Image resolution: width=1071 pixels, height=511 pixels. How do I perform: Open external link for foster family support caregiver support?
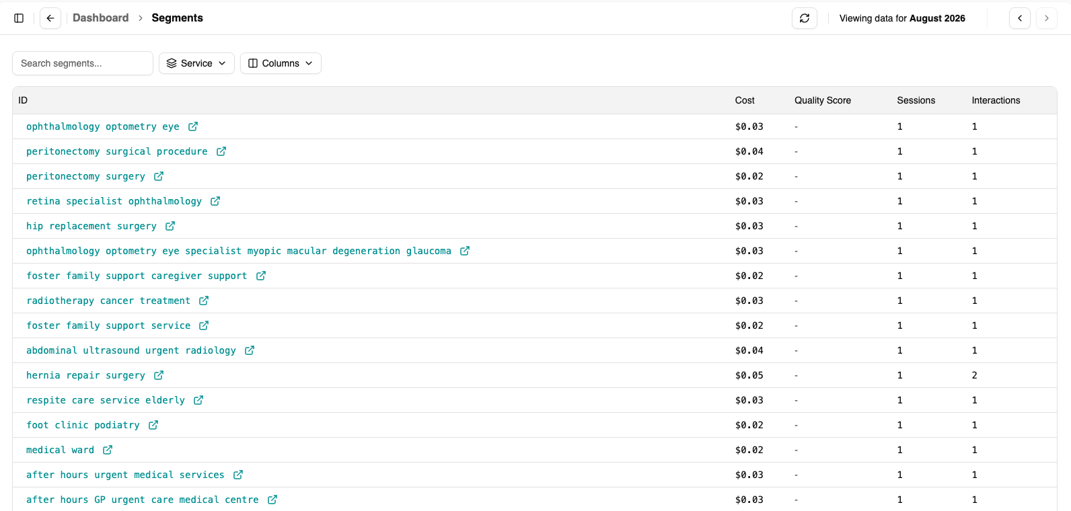[x=261, y=276]
